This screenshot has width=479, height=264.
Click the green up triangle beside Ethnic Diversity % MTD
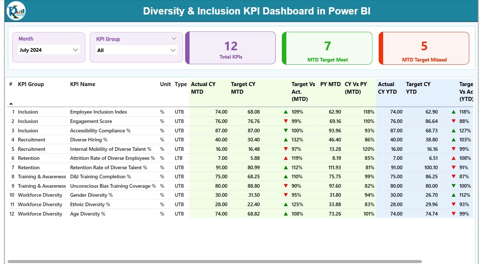[286, 204]
